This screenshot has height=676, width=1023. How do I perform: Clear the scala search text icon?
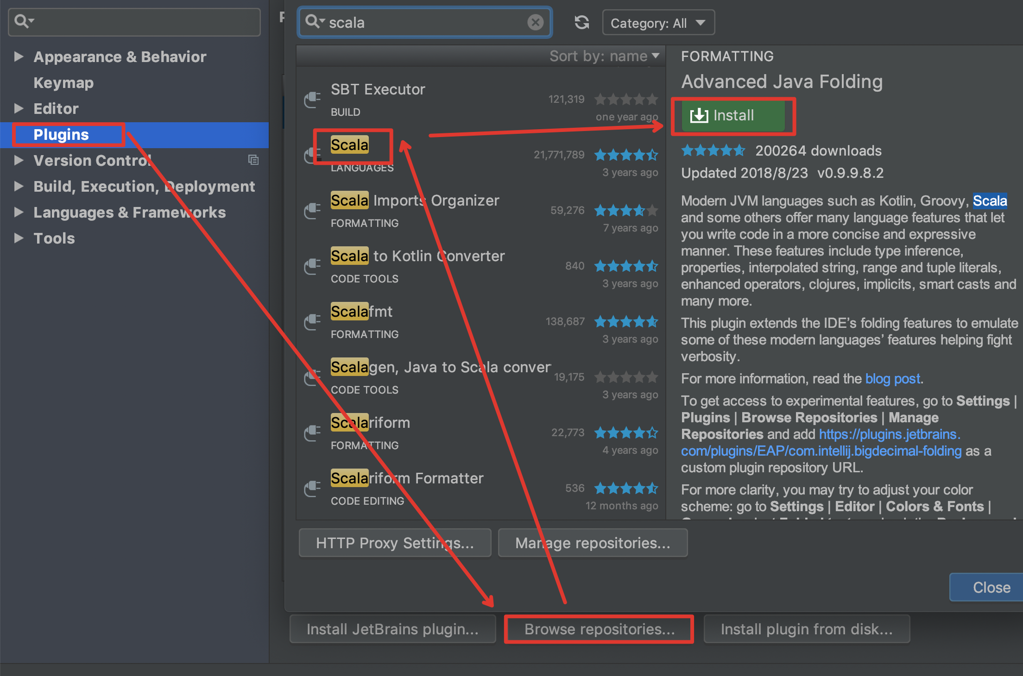click(535, 22)
